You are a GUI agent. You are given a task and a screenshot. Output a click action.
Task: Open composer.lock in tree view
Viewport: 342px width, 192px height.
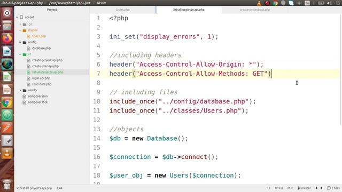coord(37,102)
